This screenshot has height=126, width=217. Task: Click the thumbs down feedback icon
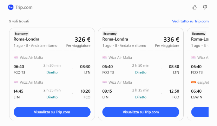pyautogui.click(x=205, y=7)
